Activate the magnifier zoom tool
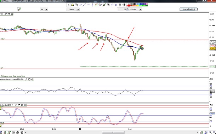The width and height of the screenshot is (216, 134). pyautogui.click(x=76, y=5)
